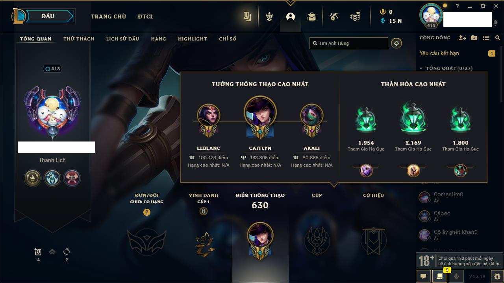The width and height of the screenshot is (504, 283).
Task: Open the Store coins icon
Action: pyautogui.click(x=355, y=17)
